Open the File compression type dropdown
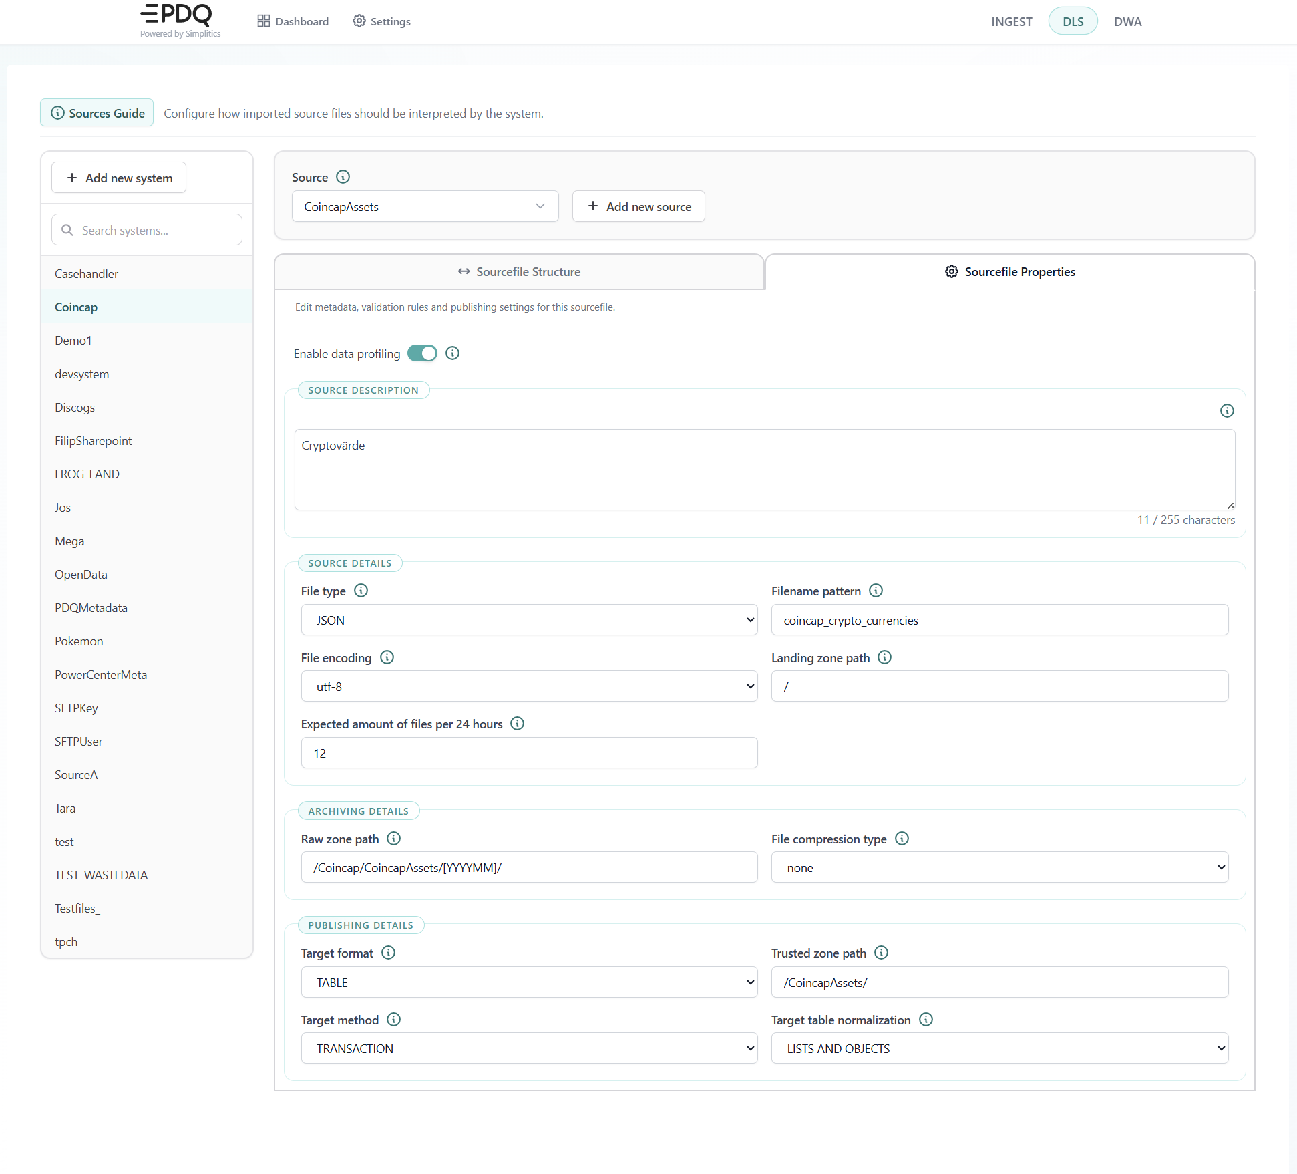Image resolution: width=1297 pixels, height=1174 pixels. point(1000,867)
